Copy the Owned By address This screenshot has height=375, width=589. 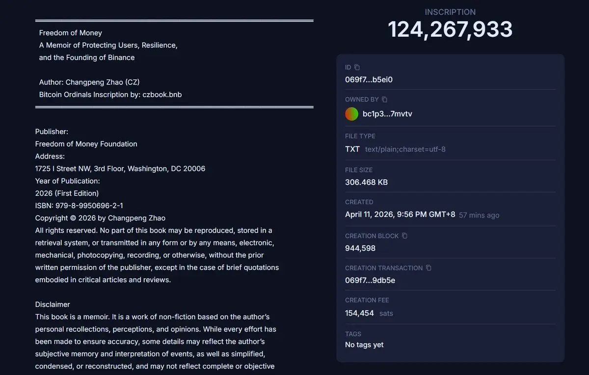point(384,100)
